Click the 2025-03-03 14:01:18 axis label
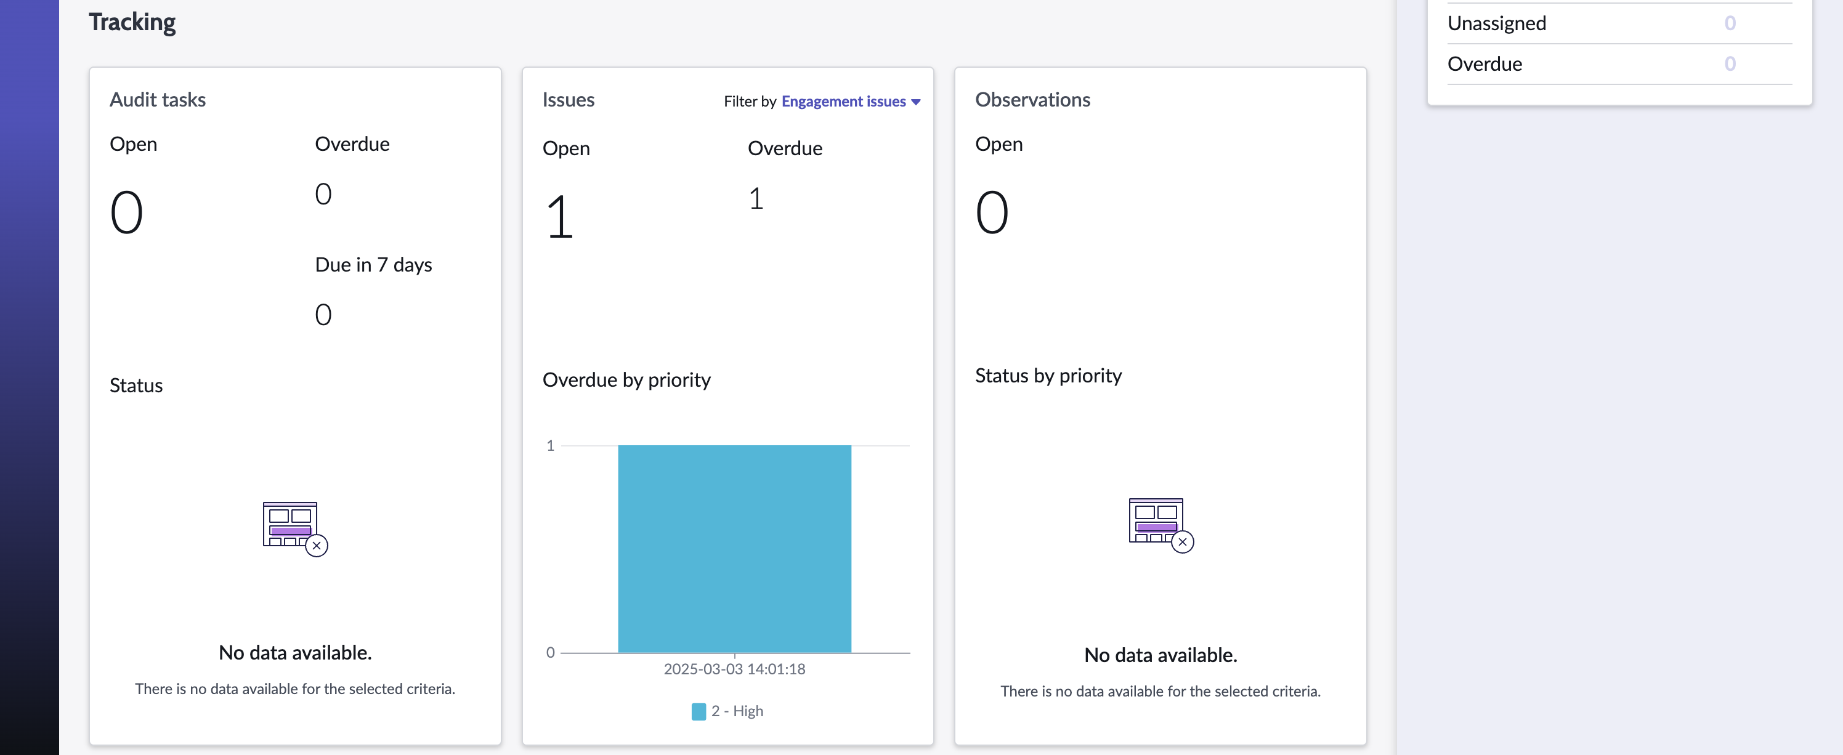The width and height of the screenshot is (1843, 755). pos(734,669)
